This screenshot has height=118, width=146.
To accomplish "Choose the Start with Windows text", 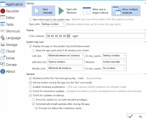I will (x=72, y=11).
